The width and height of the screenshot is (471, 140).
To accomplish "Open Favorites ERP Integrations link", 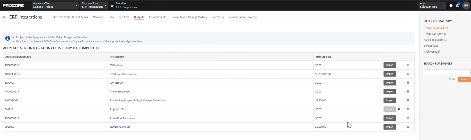I will (x=126, y=7).
